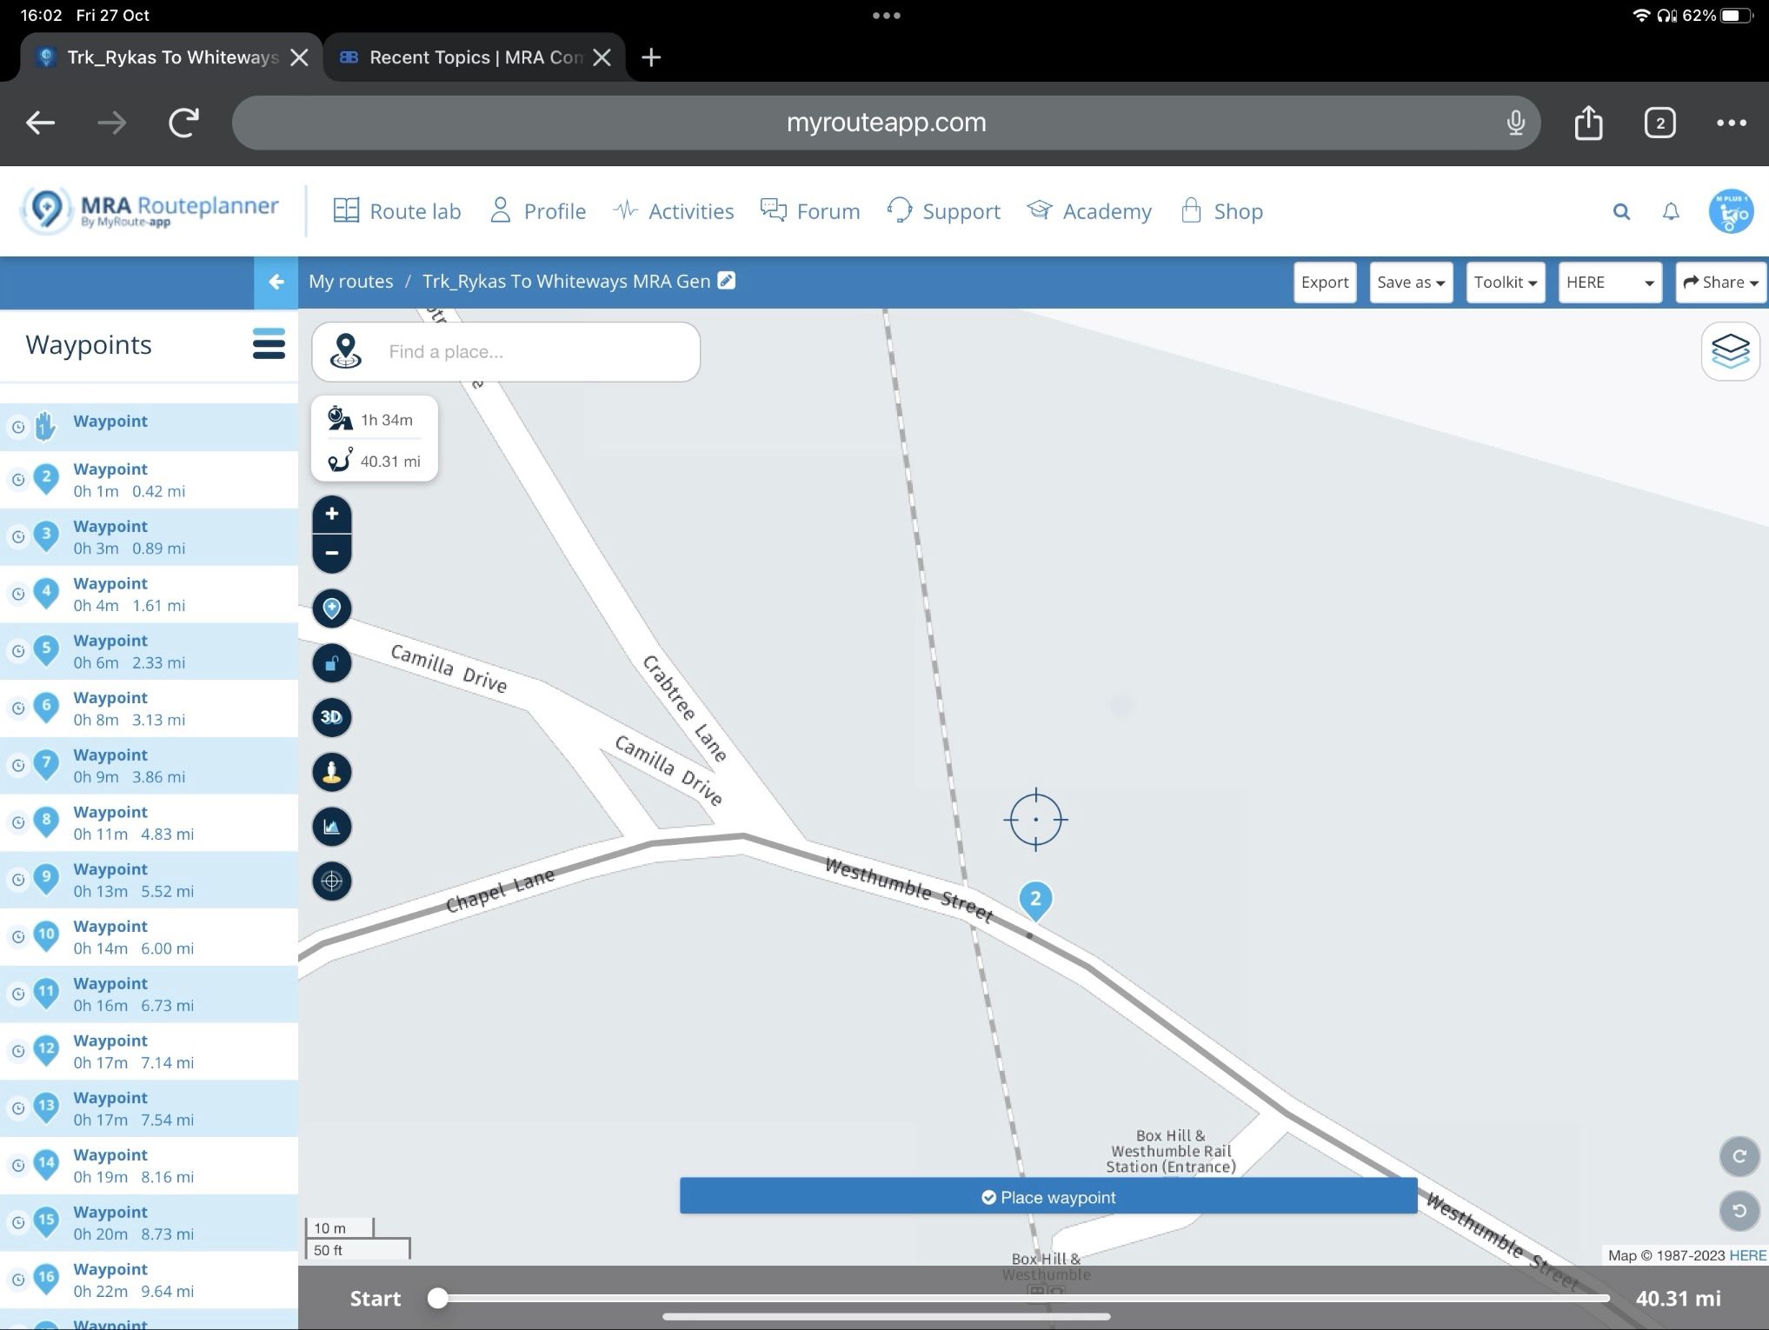Zoom in with the plus button
The image size is (1769, 1330).
pyautogui.click(x=332, y=514)
